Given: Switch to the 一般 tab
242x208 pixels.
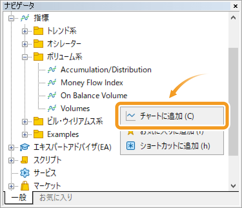Looking at the screenshot, I should (x=19, y=197).
